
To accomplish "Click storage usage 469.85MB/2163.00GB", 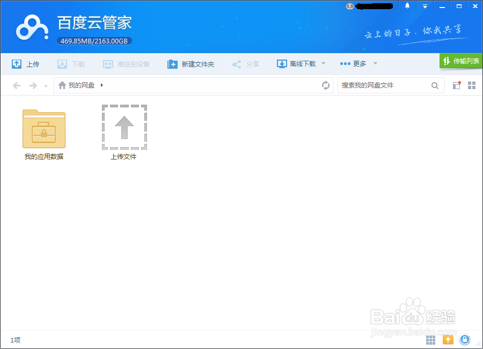I will 94,41.
